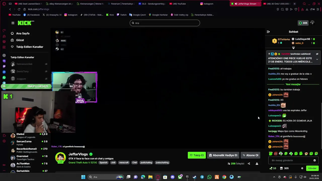Click the JeffarVlogs channel avatar
322x181 pixels.
click(60, 157)
